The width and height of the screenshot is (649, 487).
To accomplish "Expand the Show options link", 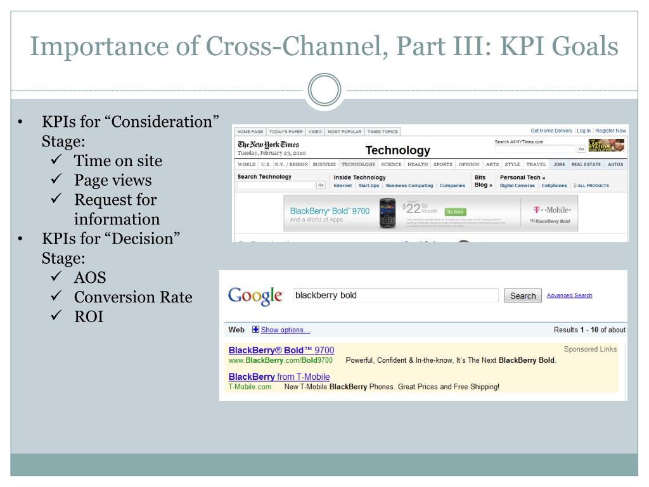I will point(285,330).
